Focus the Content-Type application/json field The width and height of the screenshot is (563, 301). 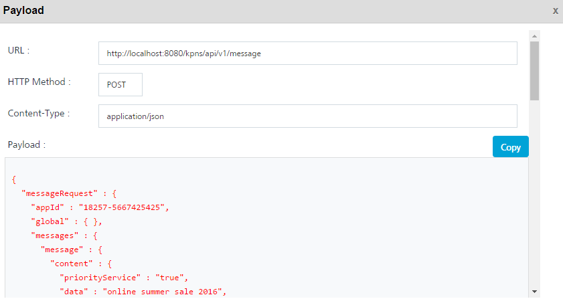click(307, 116)
